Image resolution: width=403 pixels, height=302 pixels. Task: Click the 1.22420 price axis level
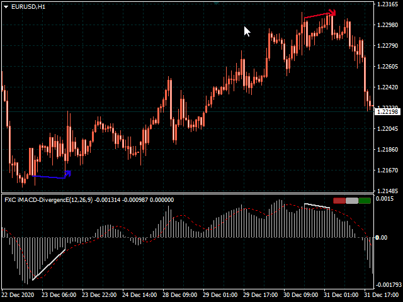(387, 87)
